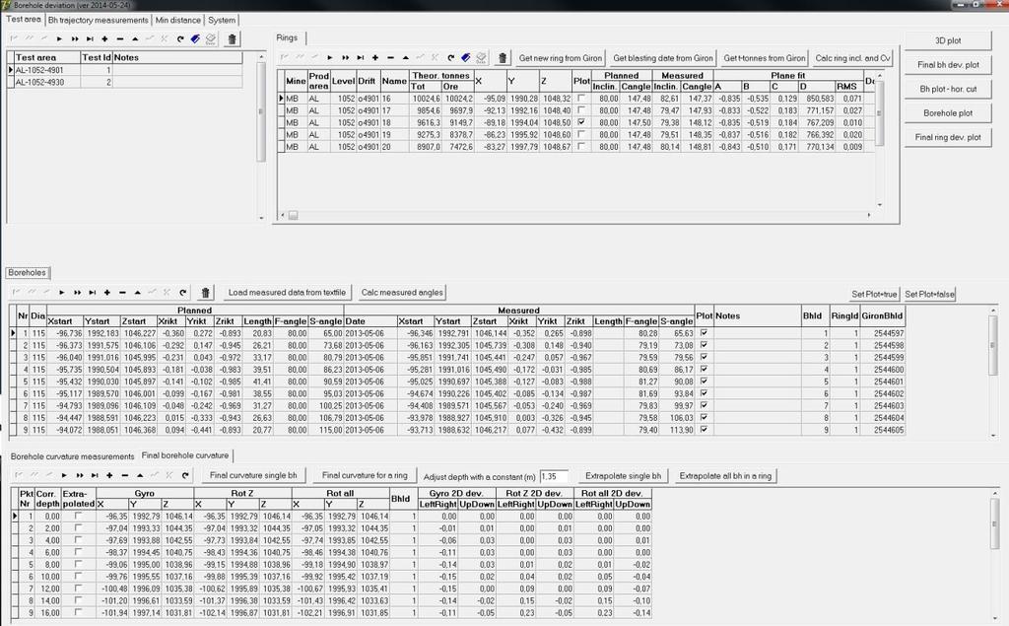
Task: Uncheck Plot checkbox for borehole Nr 5
Action: coord(704,382)
